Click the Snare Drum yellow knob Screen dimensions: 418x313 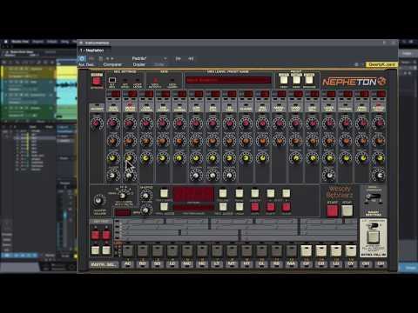tap(130, 158)
